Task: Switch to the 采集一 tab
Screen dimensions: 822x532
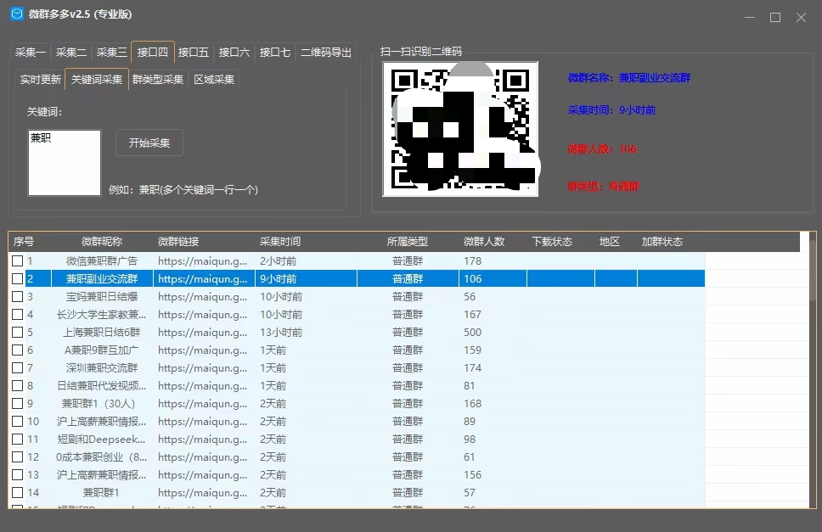Action: pyautogui.click(x=31, y=53)
